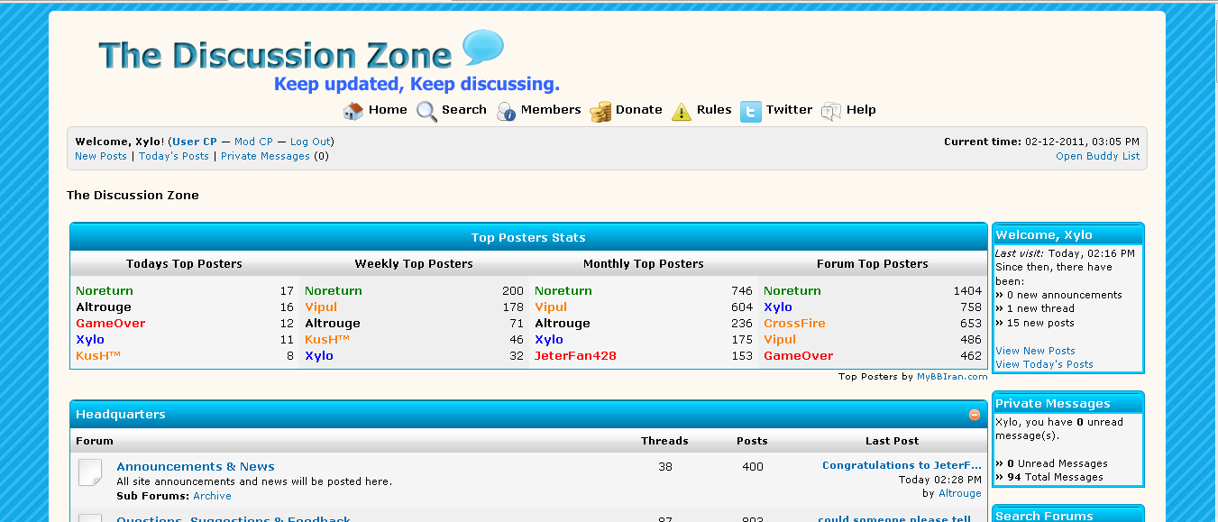
Task: Click the Help question icon
Action: (831, 111)
